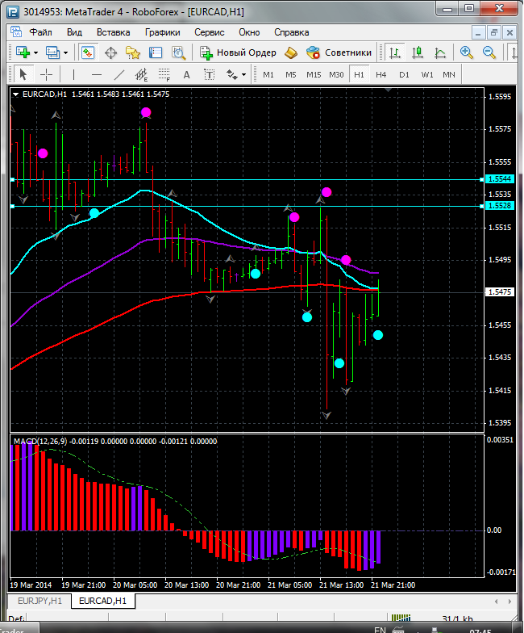Click the connection status bars icon

coord(401,618)
